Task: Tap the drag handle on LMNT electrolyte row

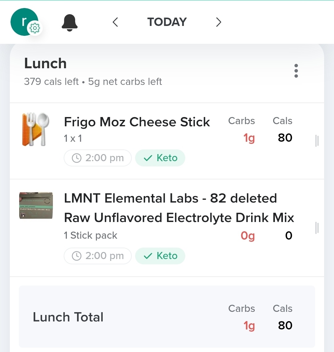Action: (317, 228)
